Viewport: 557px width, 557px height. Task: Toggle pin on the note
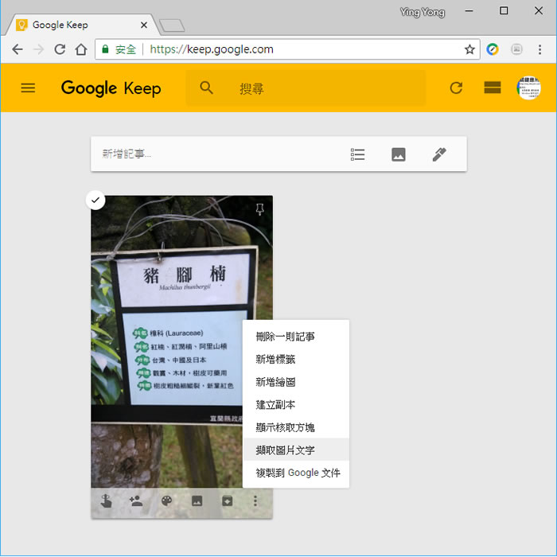coord(259,209)
